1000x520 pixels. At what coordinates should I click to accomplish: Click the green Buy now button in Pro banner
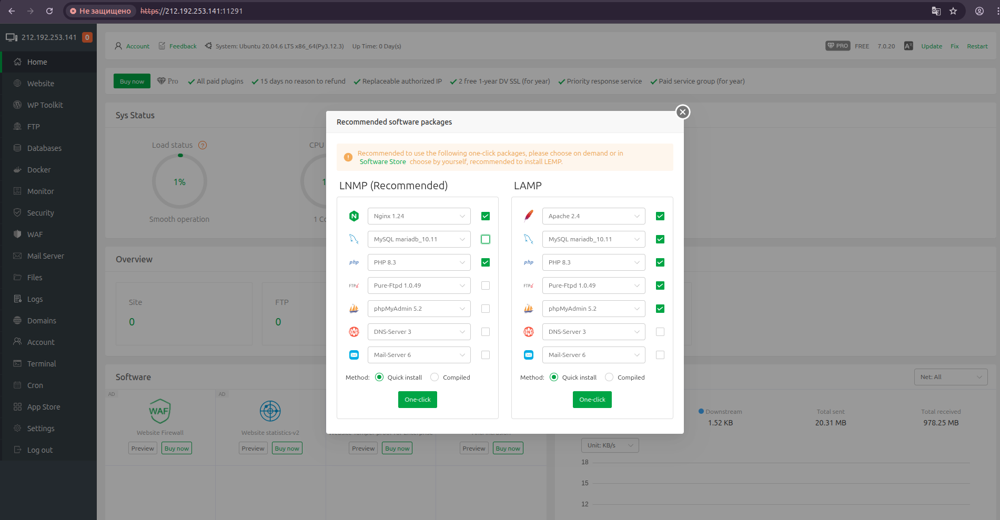tap(132, 81)
